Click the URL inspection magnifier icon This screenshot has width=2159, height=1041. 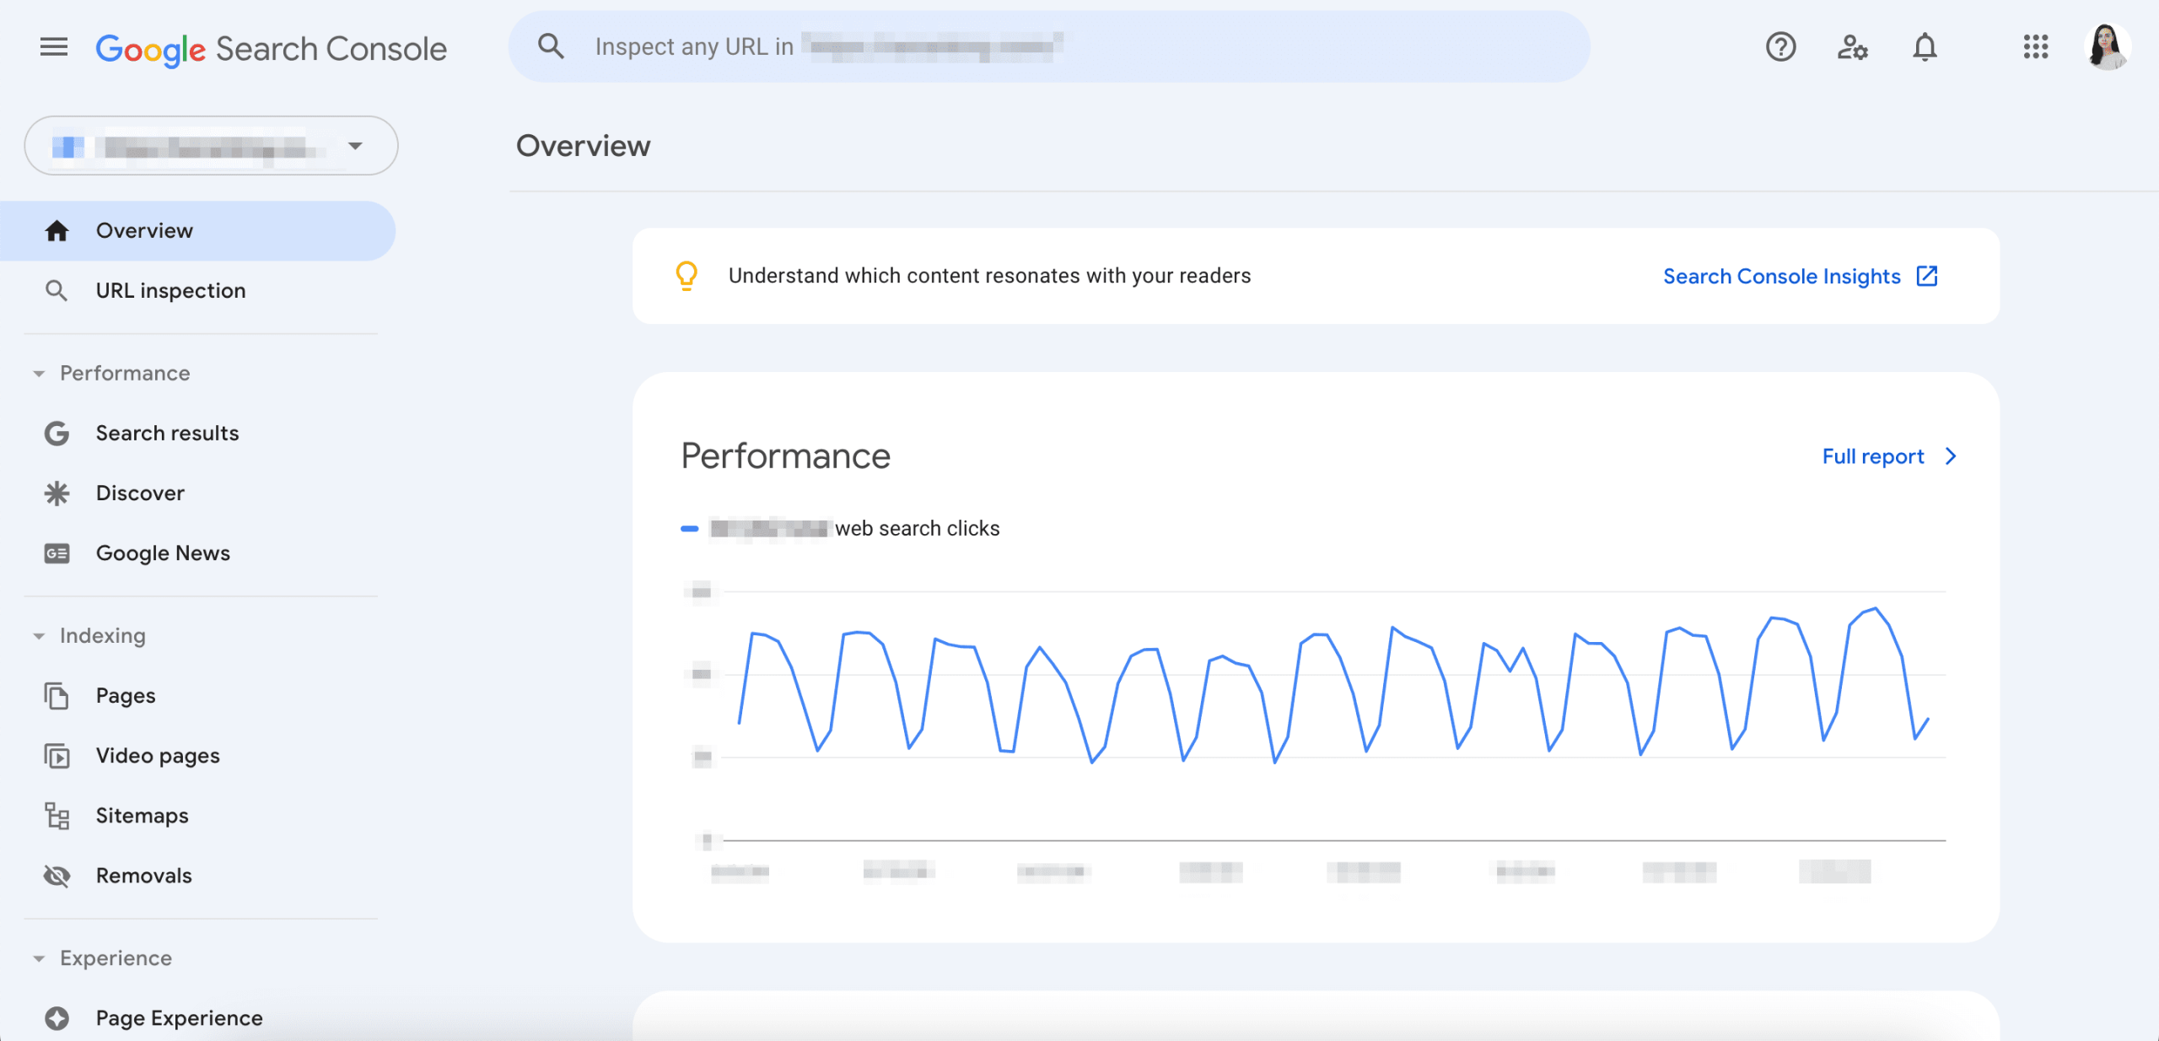coord(57,290)
